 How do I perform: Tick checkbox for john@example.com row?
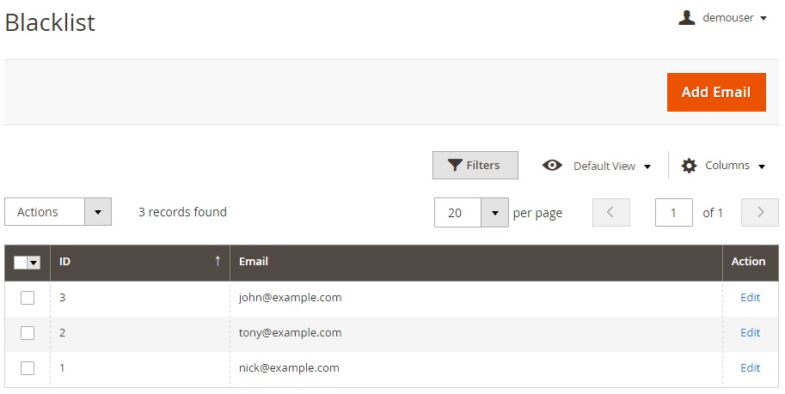28,298
